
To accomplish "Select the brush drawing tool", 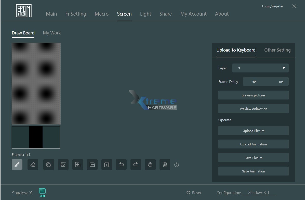I will click(x=17, y=165).
